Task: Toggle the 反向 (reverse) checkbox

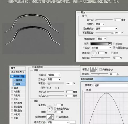Action: pos(114,44)
